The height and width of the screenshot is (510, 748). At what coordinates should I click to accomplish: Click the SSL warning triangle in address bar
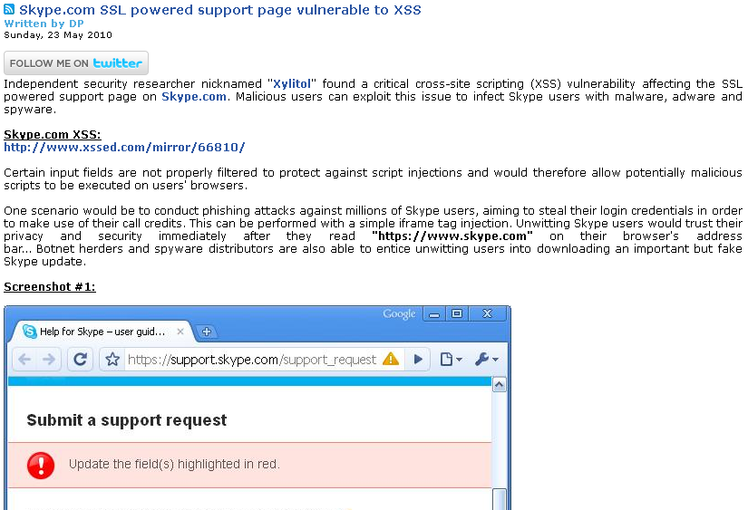(x=391, y=359)
